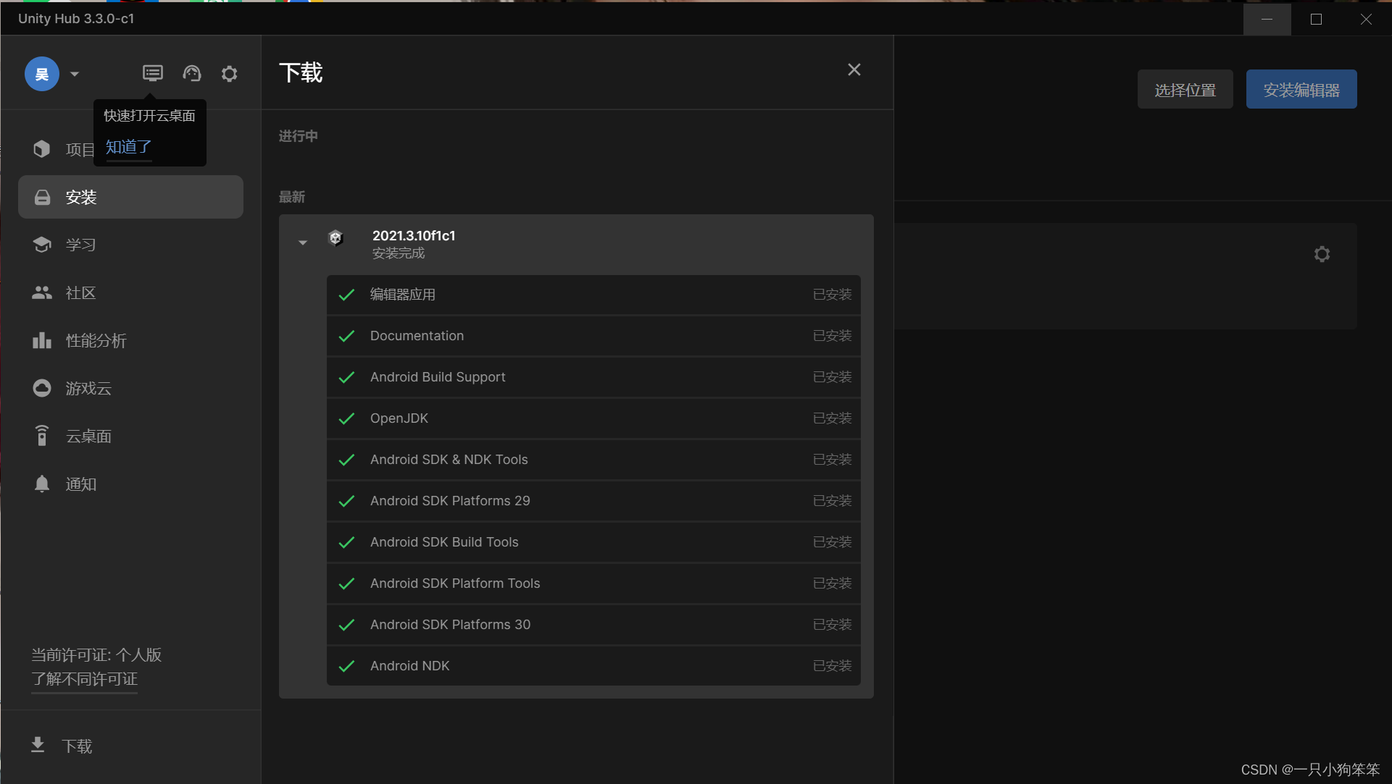Click 已安装 status for Android NDK

pos(832,666)
